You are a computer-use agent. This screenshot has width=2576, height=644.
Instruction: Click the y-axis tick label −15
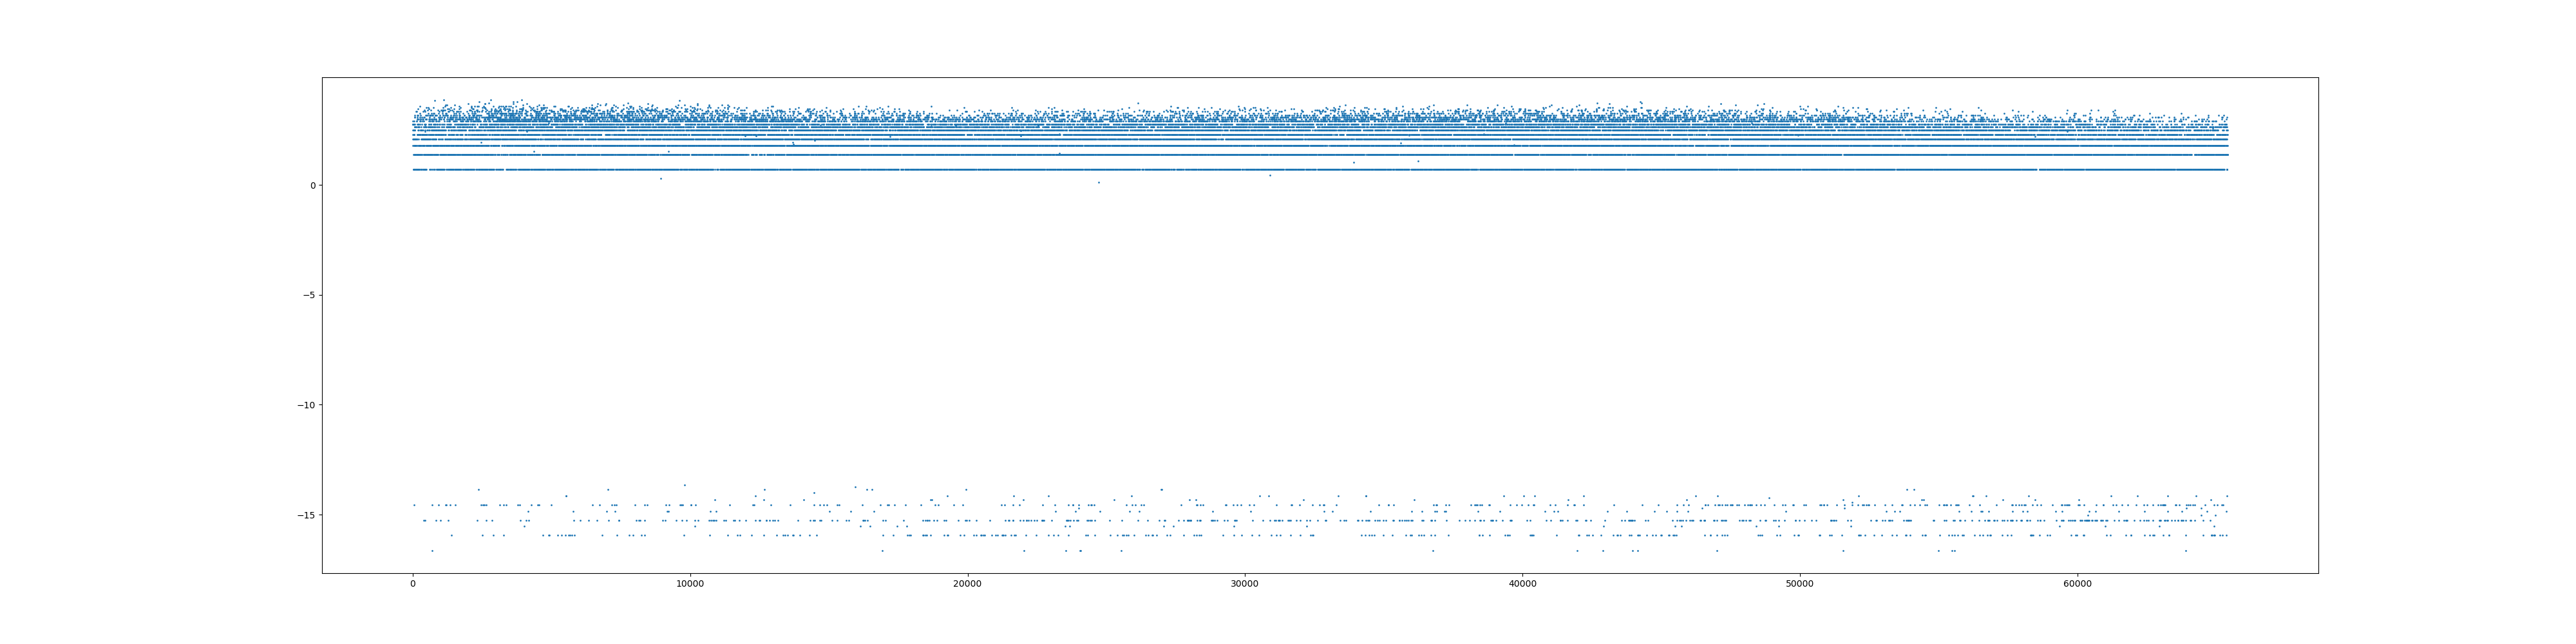point(305,515)
